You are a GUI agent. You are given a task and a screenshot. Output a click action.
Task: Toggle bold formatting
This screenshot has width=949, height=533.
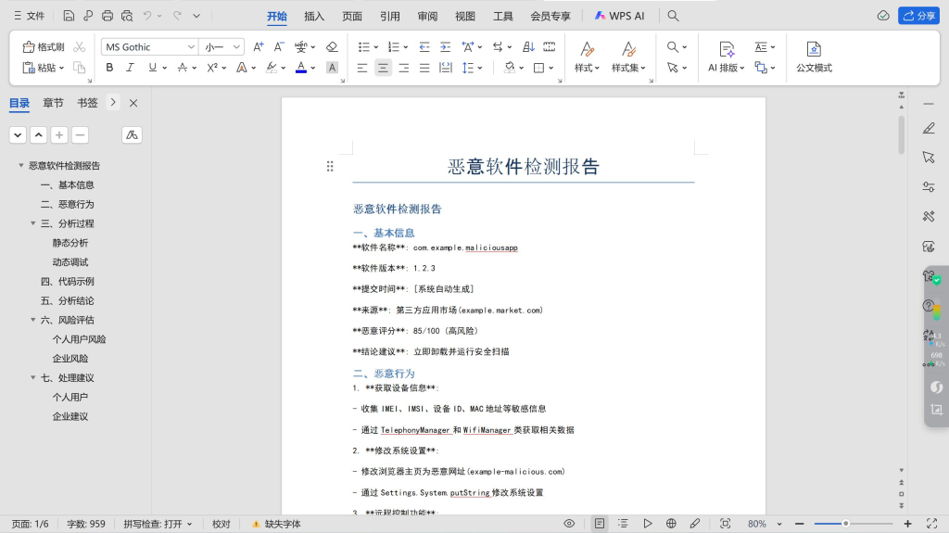click(109, 68)
